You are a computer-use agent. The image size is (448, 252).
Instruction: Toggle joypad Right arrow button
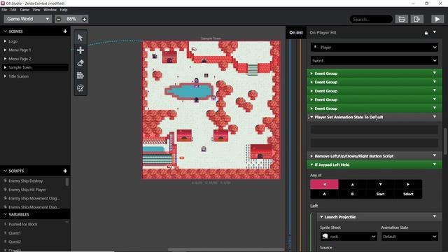pyautogui.click(x=408, y=184)
